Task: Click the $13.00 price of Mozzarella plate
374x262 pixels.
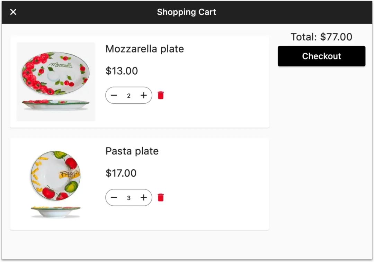Action: (122, 71)
